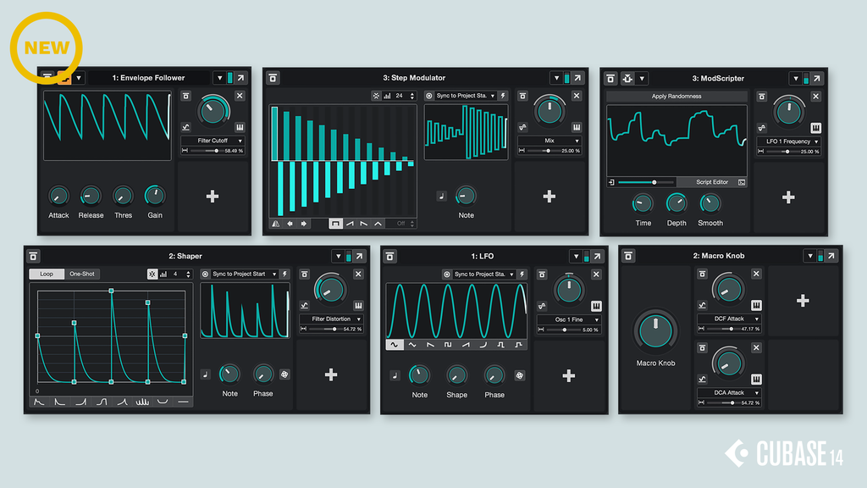Click the retrigger lightning icon in Step Modulator
The width and height of the screenshot is (867, 488).
pyautogui.click(x=503, y=96)
